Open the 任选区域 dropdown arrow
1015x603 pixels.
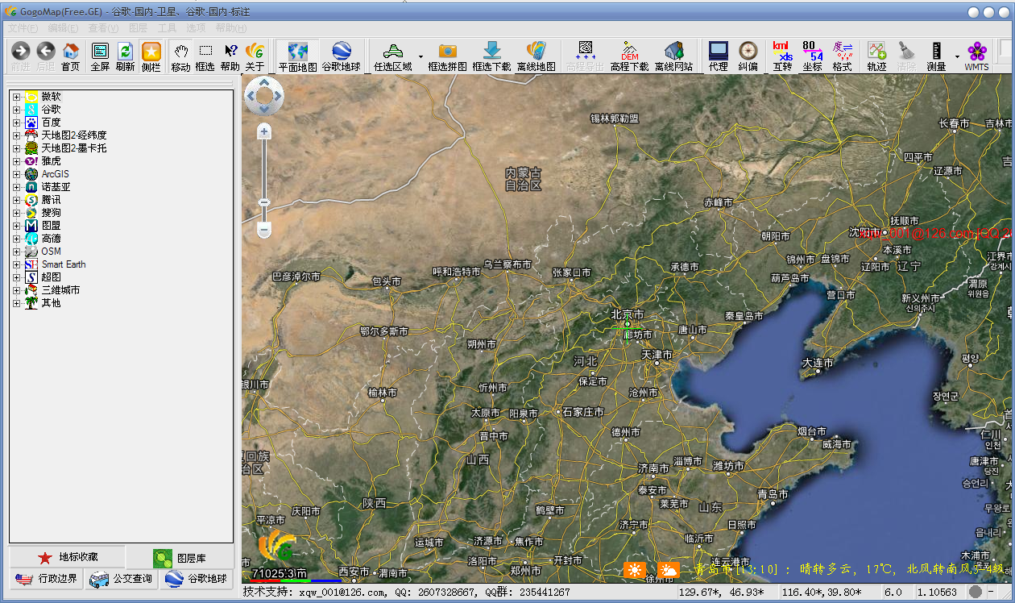420,57
